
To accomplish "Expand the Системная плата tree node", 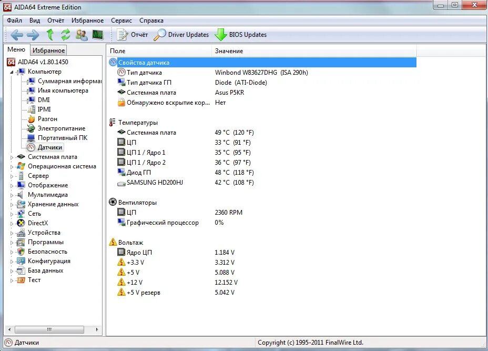I will [x=12, y=157].
